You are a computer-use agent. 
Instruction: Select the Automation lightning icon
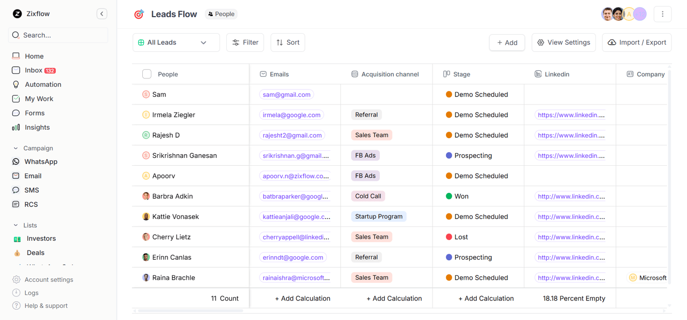tap(16, 84)
